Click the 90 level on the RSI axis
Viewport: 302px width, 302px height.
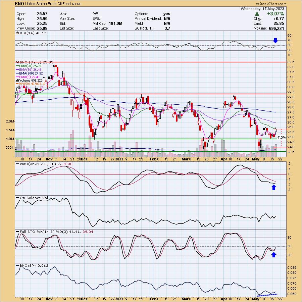pyautogui.click(x=289, y=36)
